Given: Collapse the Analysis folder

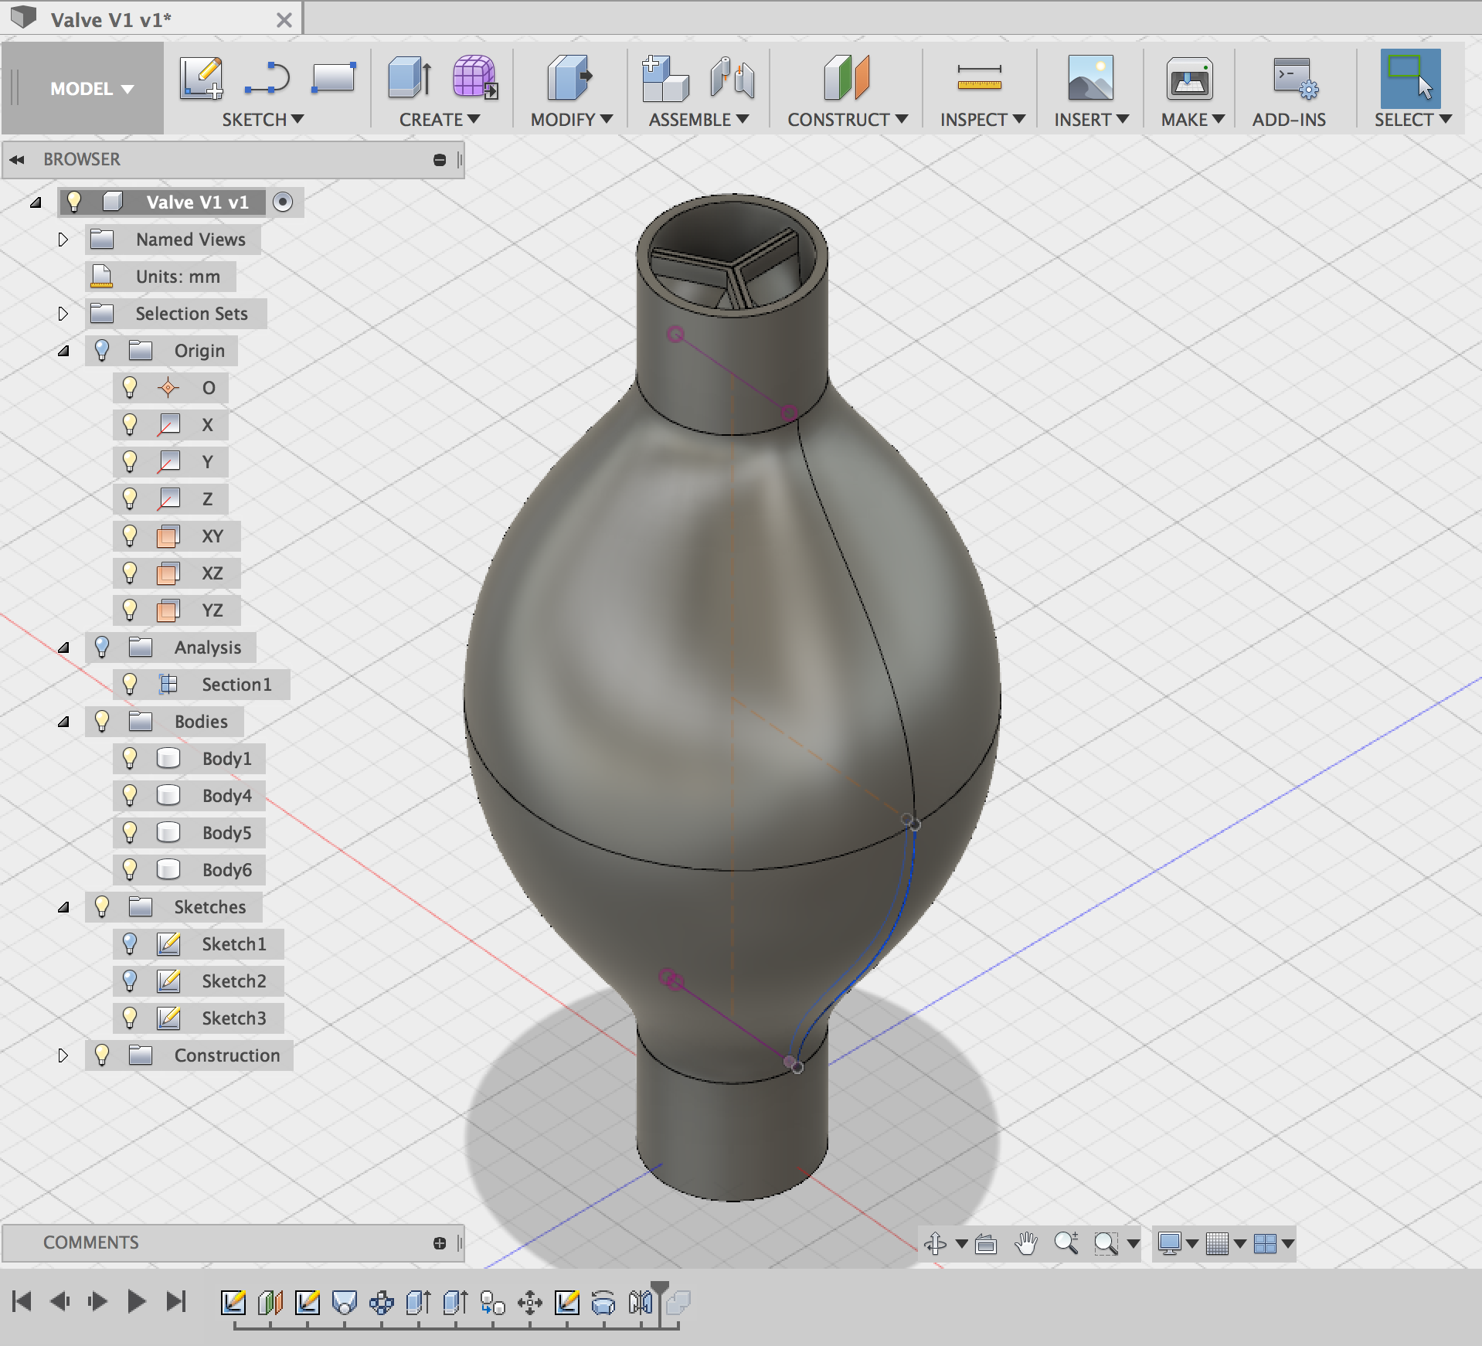Looking at the screenshot, I should [x=63, y=648].
